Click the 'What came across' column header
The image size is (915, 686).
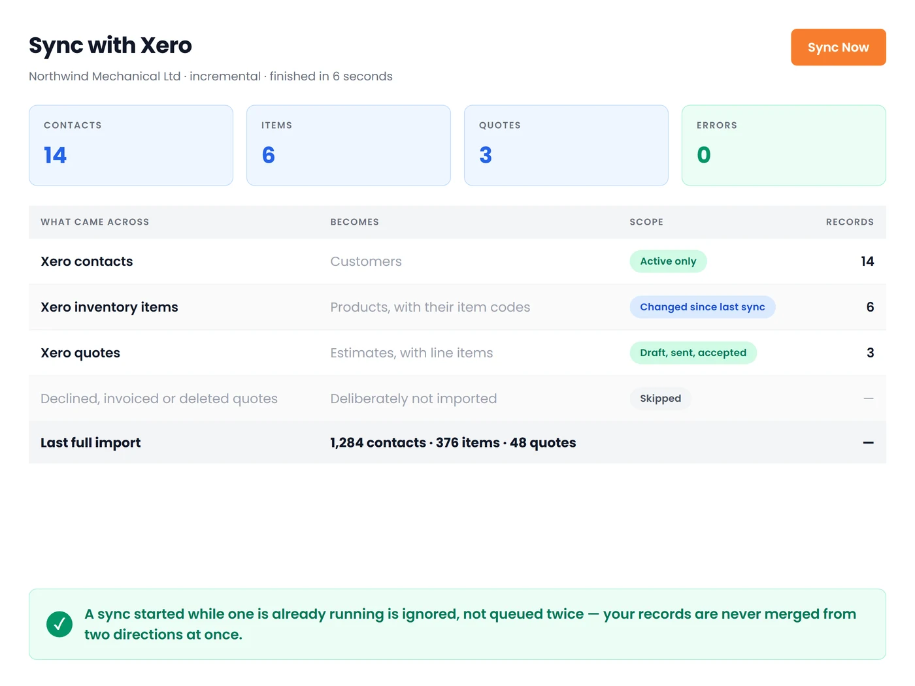pos(95,222)
